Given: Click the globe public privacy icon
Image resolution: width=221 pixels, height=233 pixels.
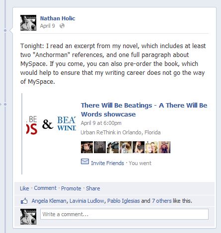Looking at the screenshot, I should (62, 26).
